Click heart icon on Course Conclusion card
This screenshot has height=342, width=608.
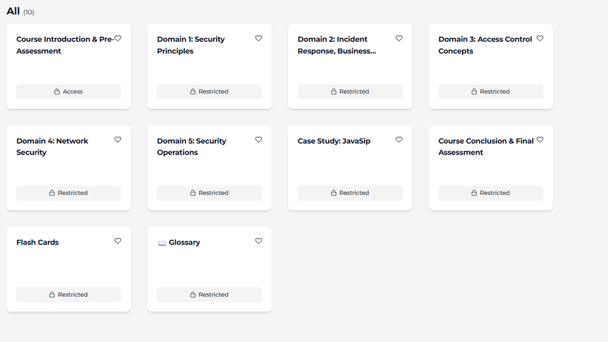click(x=540, y=140)
